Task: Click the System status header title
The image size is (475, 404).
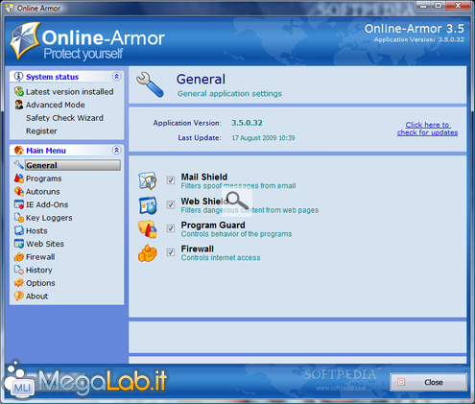Action: (x=52, y=77)
